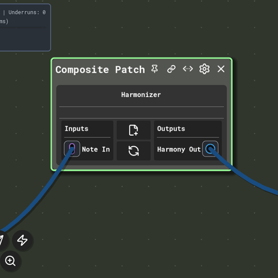Click the Inputs section header
The height and width of the screenshot is (278, 278).
[x=77, y=129]
